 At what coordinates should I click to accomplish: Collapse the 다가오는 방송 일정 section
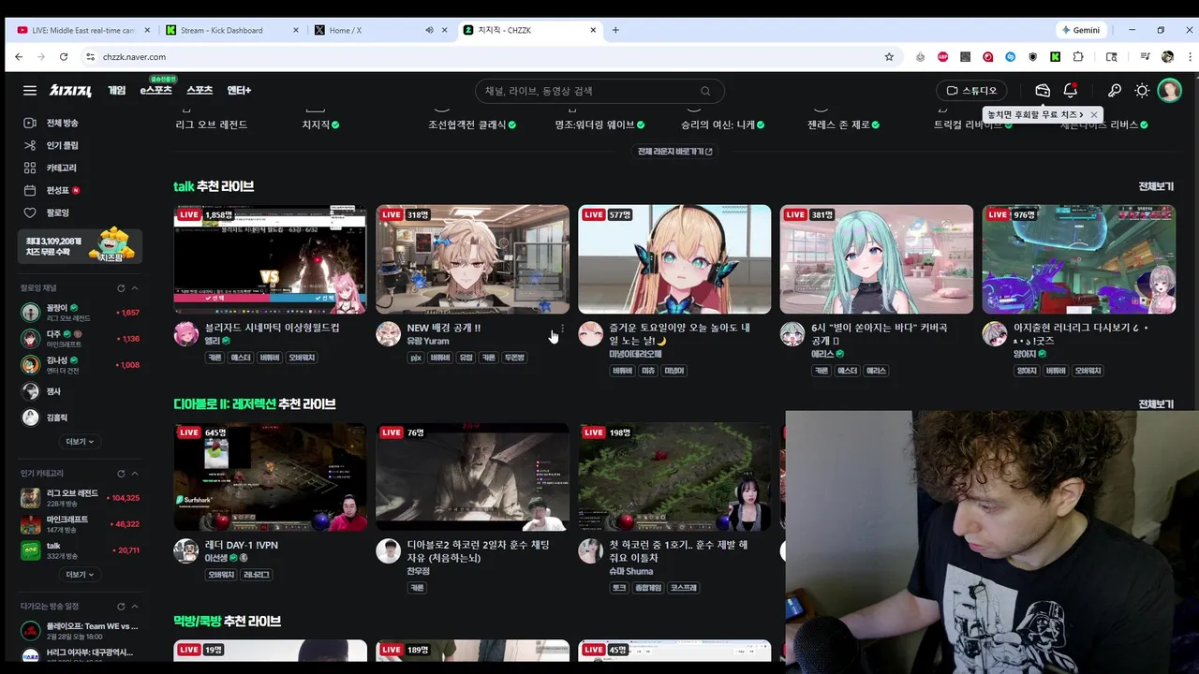pos(135,607)
